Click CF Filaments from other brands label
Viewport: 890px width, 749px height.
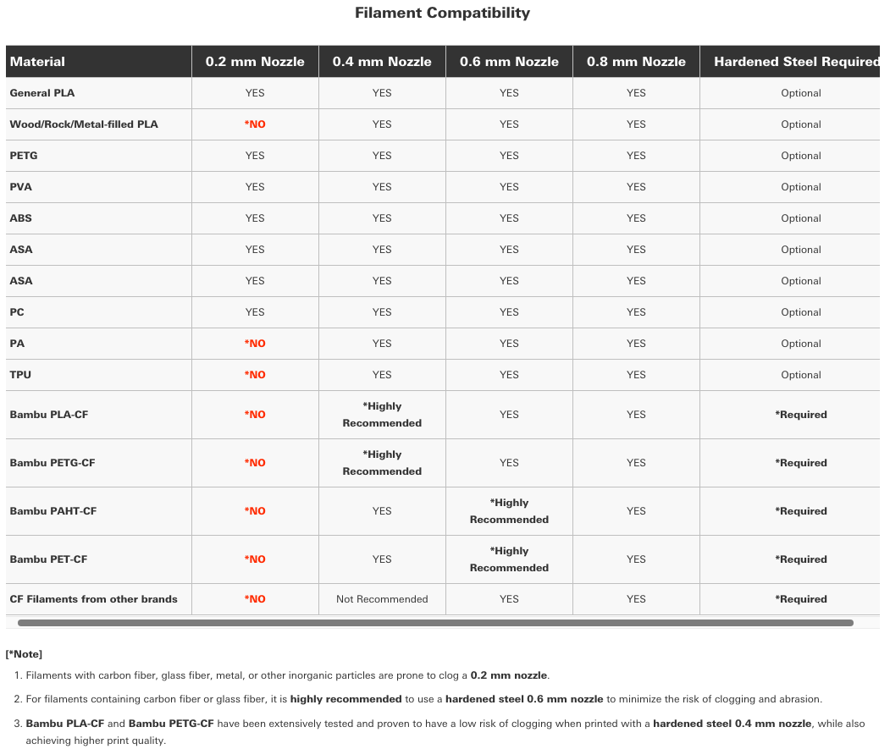pos(94,598)
